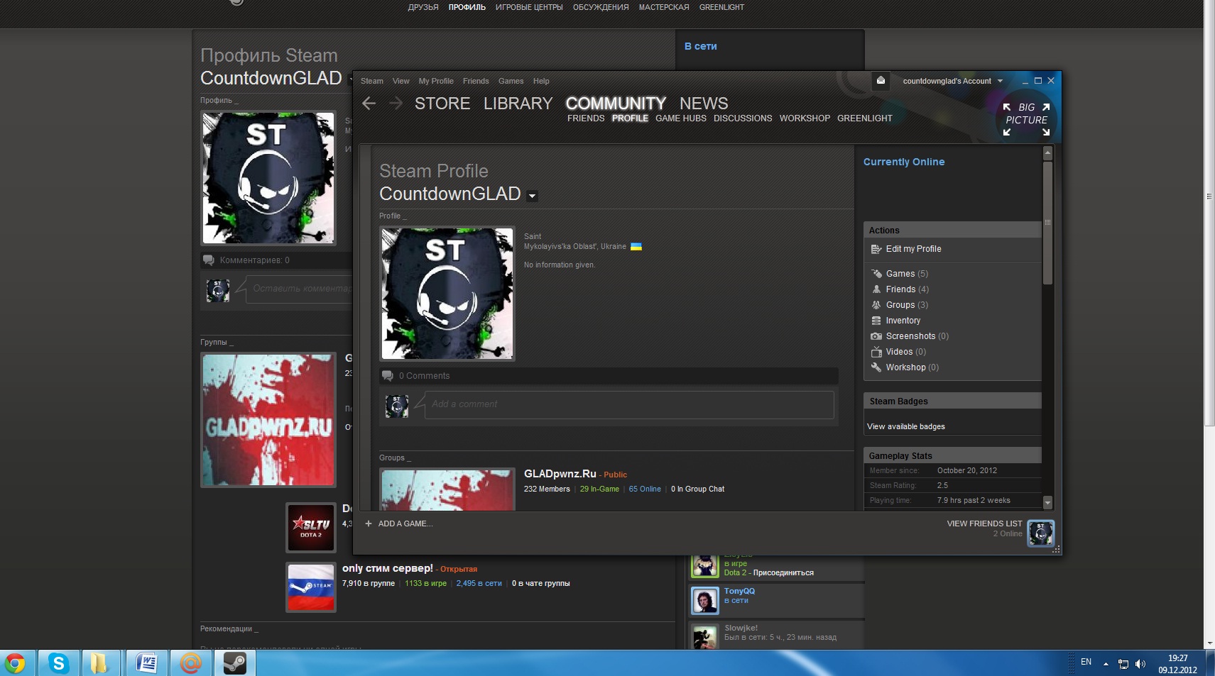The height and width of the screenshot is (676, 1215).
Task: Click the profile page scrollbar down arrow
Action: click(x=1047, y=502)
